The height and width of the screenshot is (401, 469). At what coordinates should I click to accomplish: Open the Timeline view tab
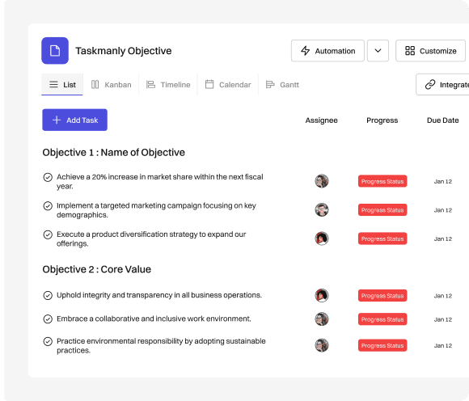(168, 85)
